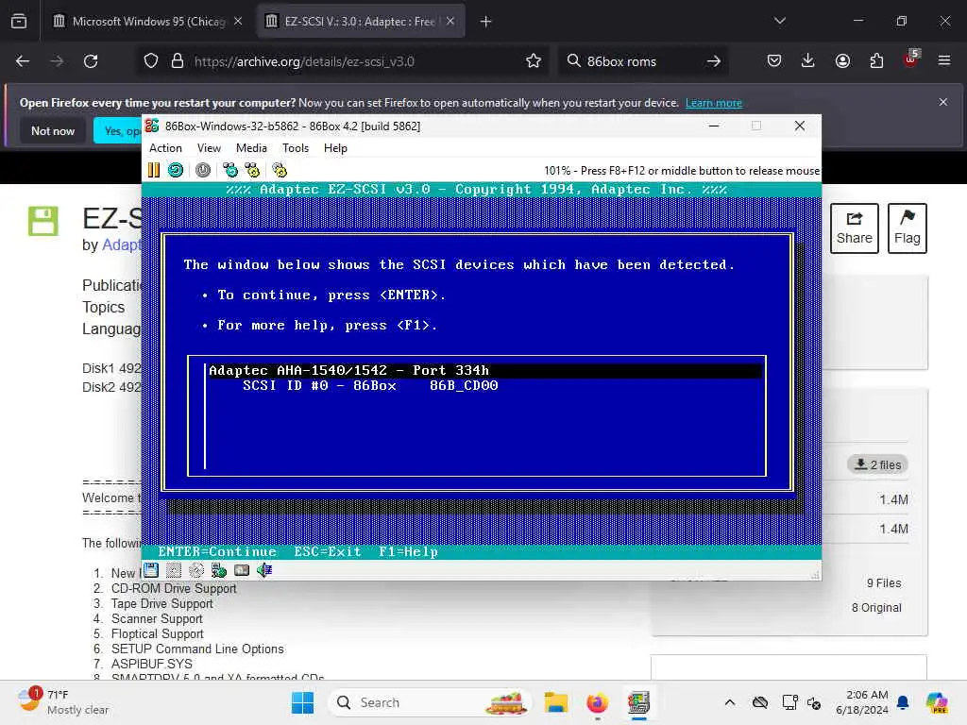
Task: Click the Adaptec author link
Action: click(121, 244)
